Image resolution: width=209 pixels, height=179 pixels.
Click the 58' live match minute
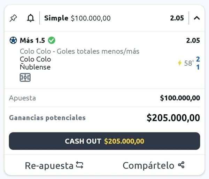click(x=189, y=63)
